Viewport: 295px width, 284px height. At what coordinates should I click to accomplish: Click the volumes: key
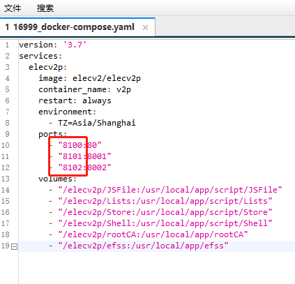coord(57,179)
